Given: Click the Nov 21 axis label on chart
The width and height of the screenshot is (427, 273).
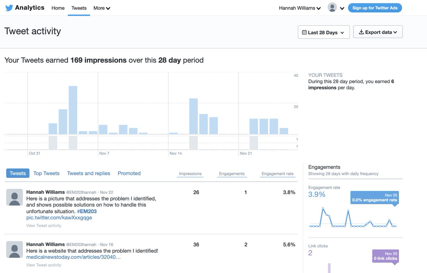Looking at the screenshot, I should click(246, 153).
